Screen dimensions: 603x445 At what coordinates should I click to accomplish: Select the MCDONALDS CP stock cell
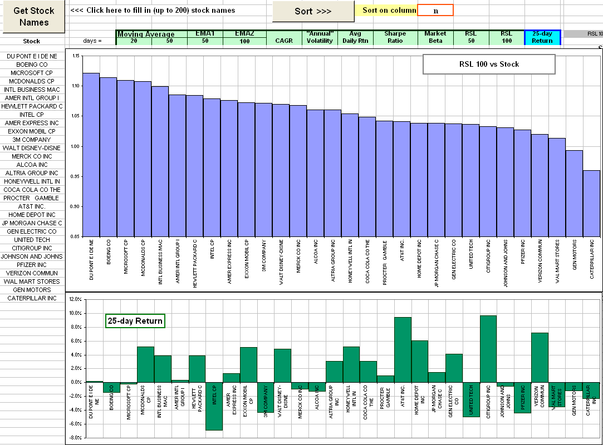pos(32,81)
